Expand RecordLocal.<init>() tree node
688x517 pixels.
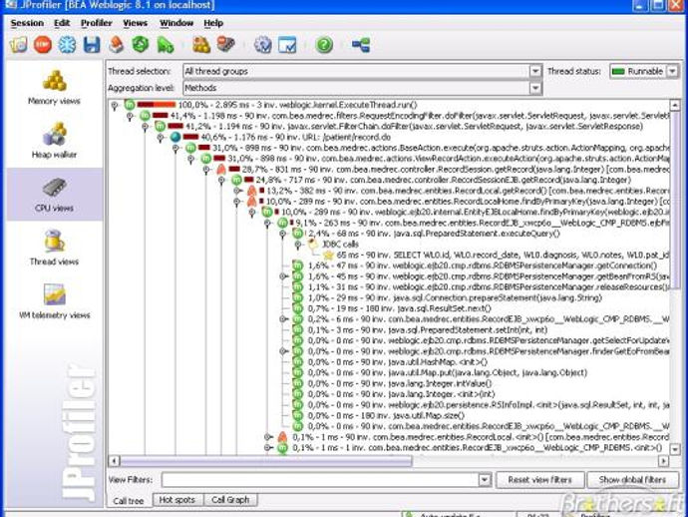[268, 437]
